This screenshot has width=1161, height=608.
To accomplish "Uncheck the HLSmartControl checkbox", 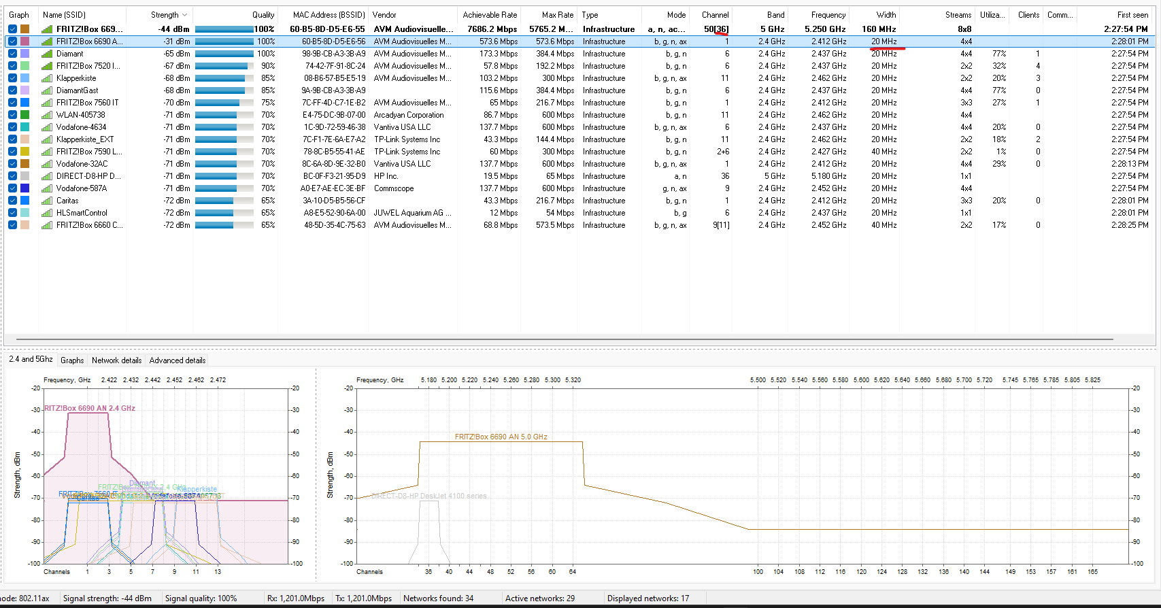I will pyautogui.click(x=13, y=213).
